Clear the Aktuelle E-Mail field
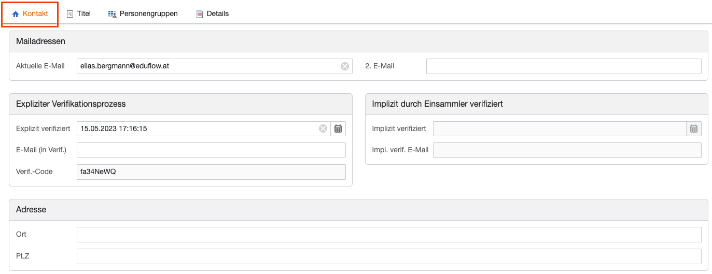 click(345, 66)
